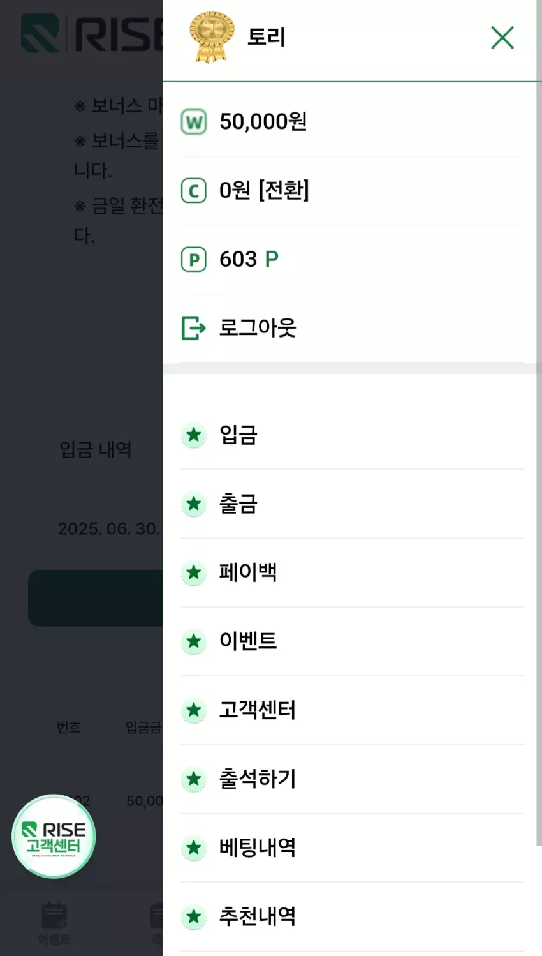Tap the W wallet balance icon
This screenshot has width=542, height=956.
(x=194, y=121)
